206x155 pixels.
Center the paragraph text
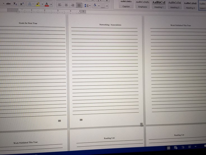pos(66,5)
